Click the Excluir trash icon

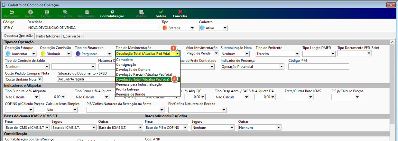(x=46, y=12)
